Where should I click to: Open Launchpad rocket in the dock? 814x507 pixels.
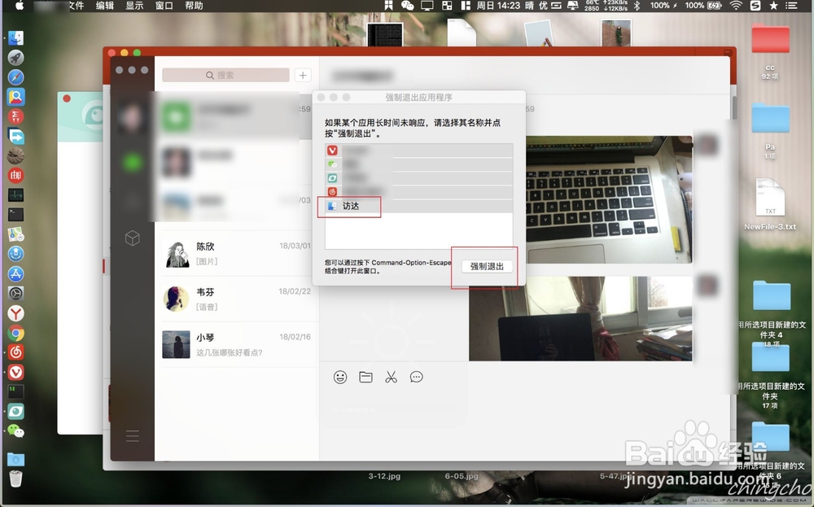click(15, 58)
